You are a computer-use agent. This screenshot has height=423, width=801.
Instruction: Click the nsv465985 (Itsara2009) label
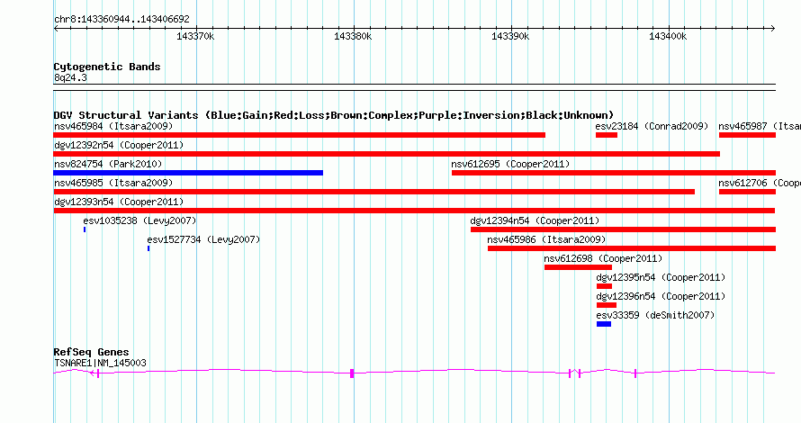(x=113, y=183)
